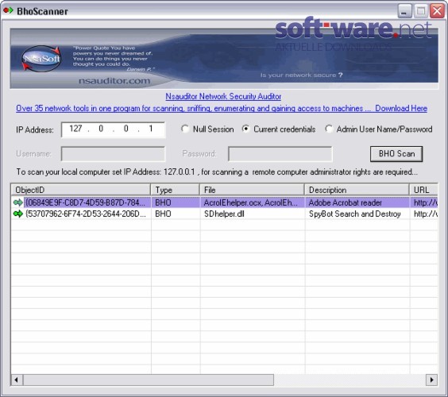This screenshot has width=448, height=397.
Task: Sort by the Type column header
Action: point(175,190)
